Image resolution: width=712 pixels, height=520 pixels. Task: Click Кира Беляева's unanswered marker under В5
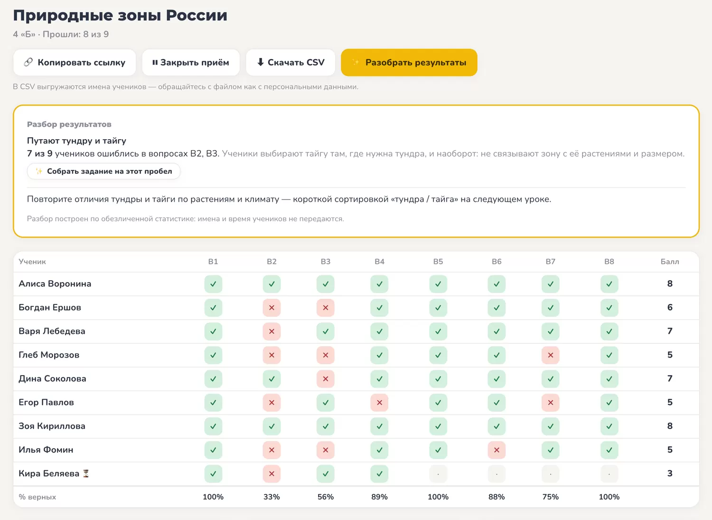tap(438, 474)
